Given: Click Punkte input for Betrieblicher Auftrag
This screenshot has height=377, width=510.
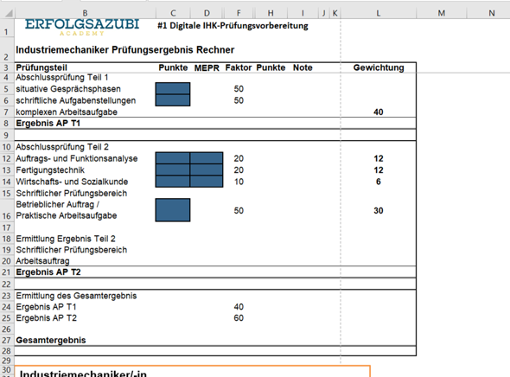Looking at the screenshot, I should (x=173, y=210).
